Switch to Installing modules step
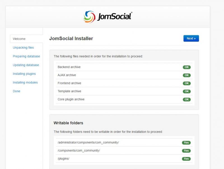224x169 pixels. (x=25, y=82)
